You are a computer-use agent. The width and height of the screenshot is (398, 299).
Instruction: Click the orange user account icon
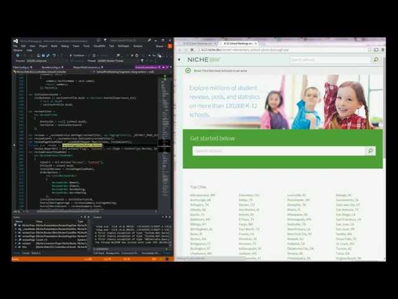(x=170, y=46)
